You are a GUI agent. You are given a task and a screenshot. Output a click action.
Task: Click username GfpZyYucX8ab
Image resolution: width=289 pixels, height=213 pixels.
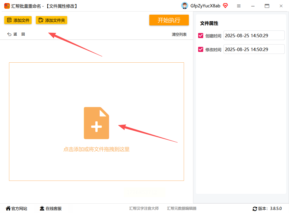[x=205, y=6]
